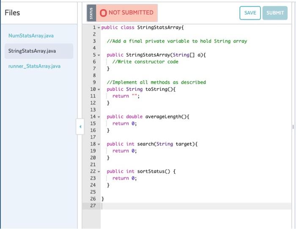Click the vertical STATUS label tab
This screenshot has height=229, width=296.
tap(91, 13)
